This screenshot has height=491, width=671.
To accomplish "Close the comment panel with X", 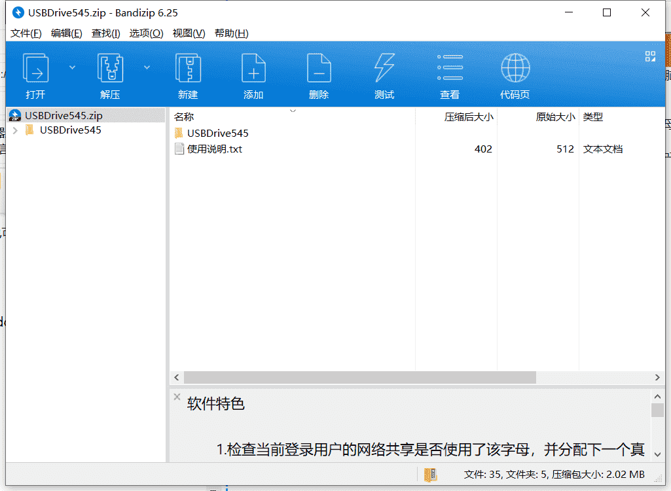I will [x=177, y=397].
